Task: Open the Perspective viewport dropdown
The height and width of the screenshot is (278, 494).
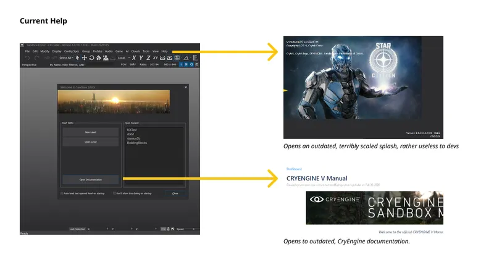Action: coord(29,65)
